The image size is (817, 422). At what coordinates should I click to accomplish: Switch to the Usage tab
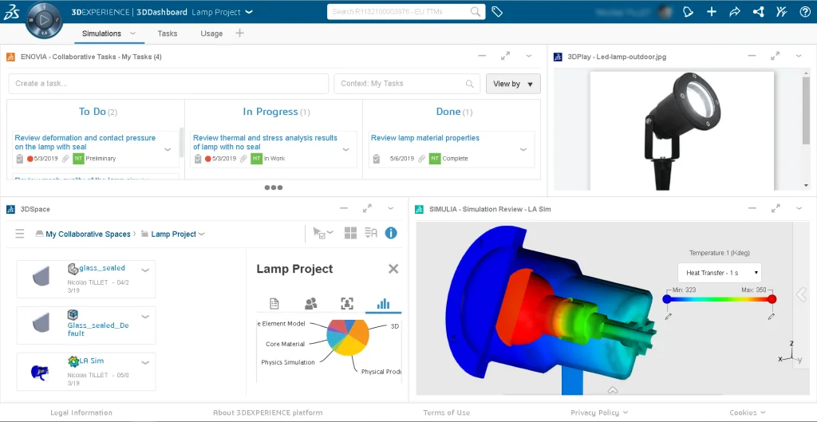(x=211, y=34)
